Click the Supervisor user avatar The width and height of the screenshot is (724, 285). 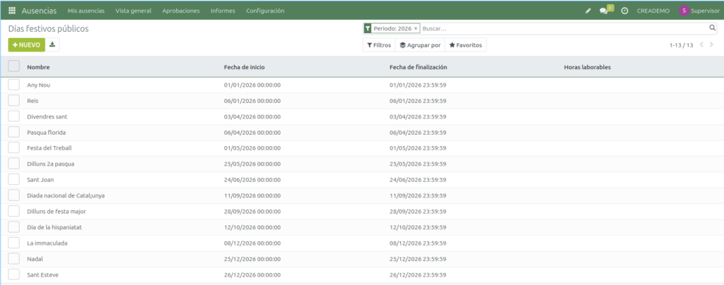coord(684,11)
